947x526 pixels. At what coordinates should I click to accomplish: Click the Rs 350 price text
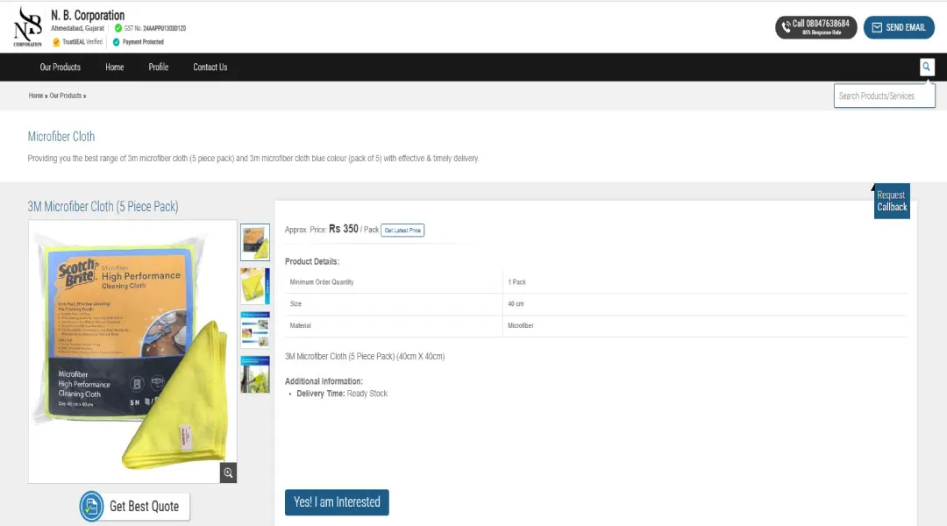tap(344, 229)
